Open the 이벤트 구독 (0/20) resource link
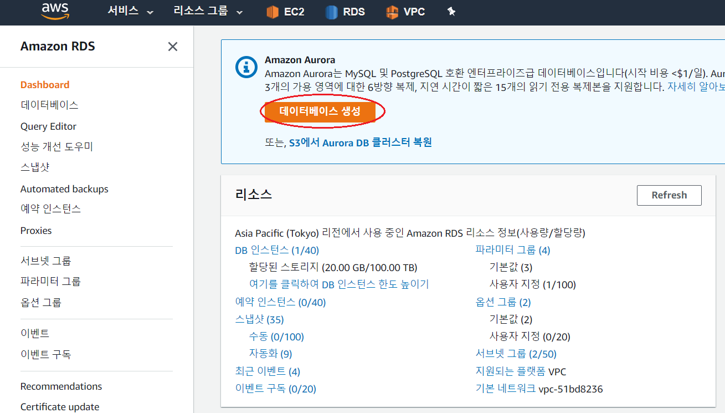Viewport: 725px width, 413px height. pyautogui.click(x=275, y=389)
